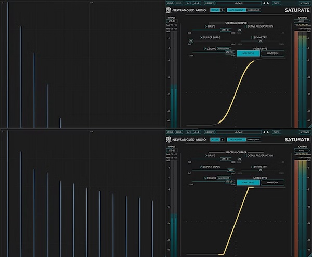
Task: Click Undo in the lower Saturate plugin
Action: [x=170, y=132]
